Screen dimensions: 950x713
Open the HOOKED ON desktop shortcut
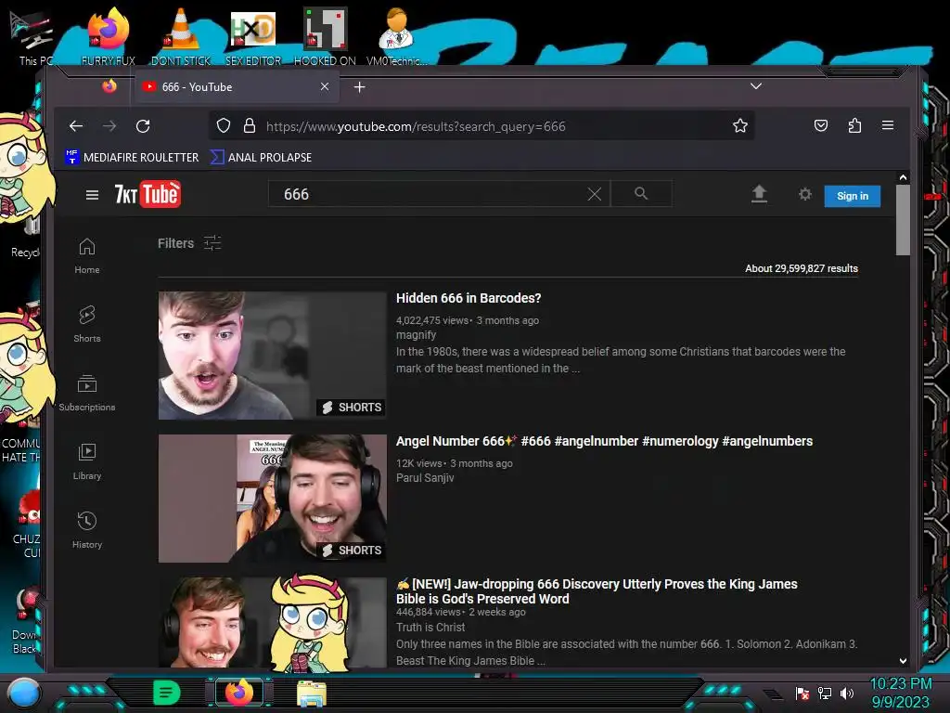(325, 37)
